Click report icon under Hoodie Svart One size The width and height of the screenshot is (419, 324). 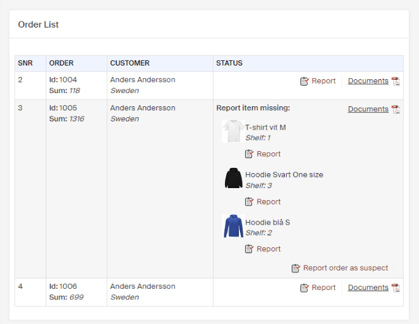click(249, 202)
